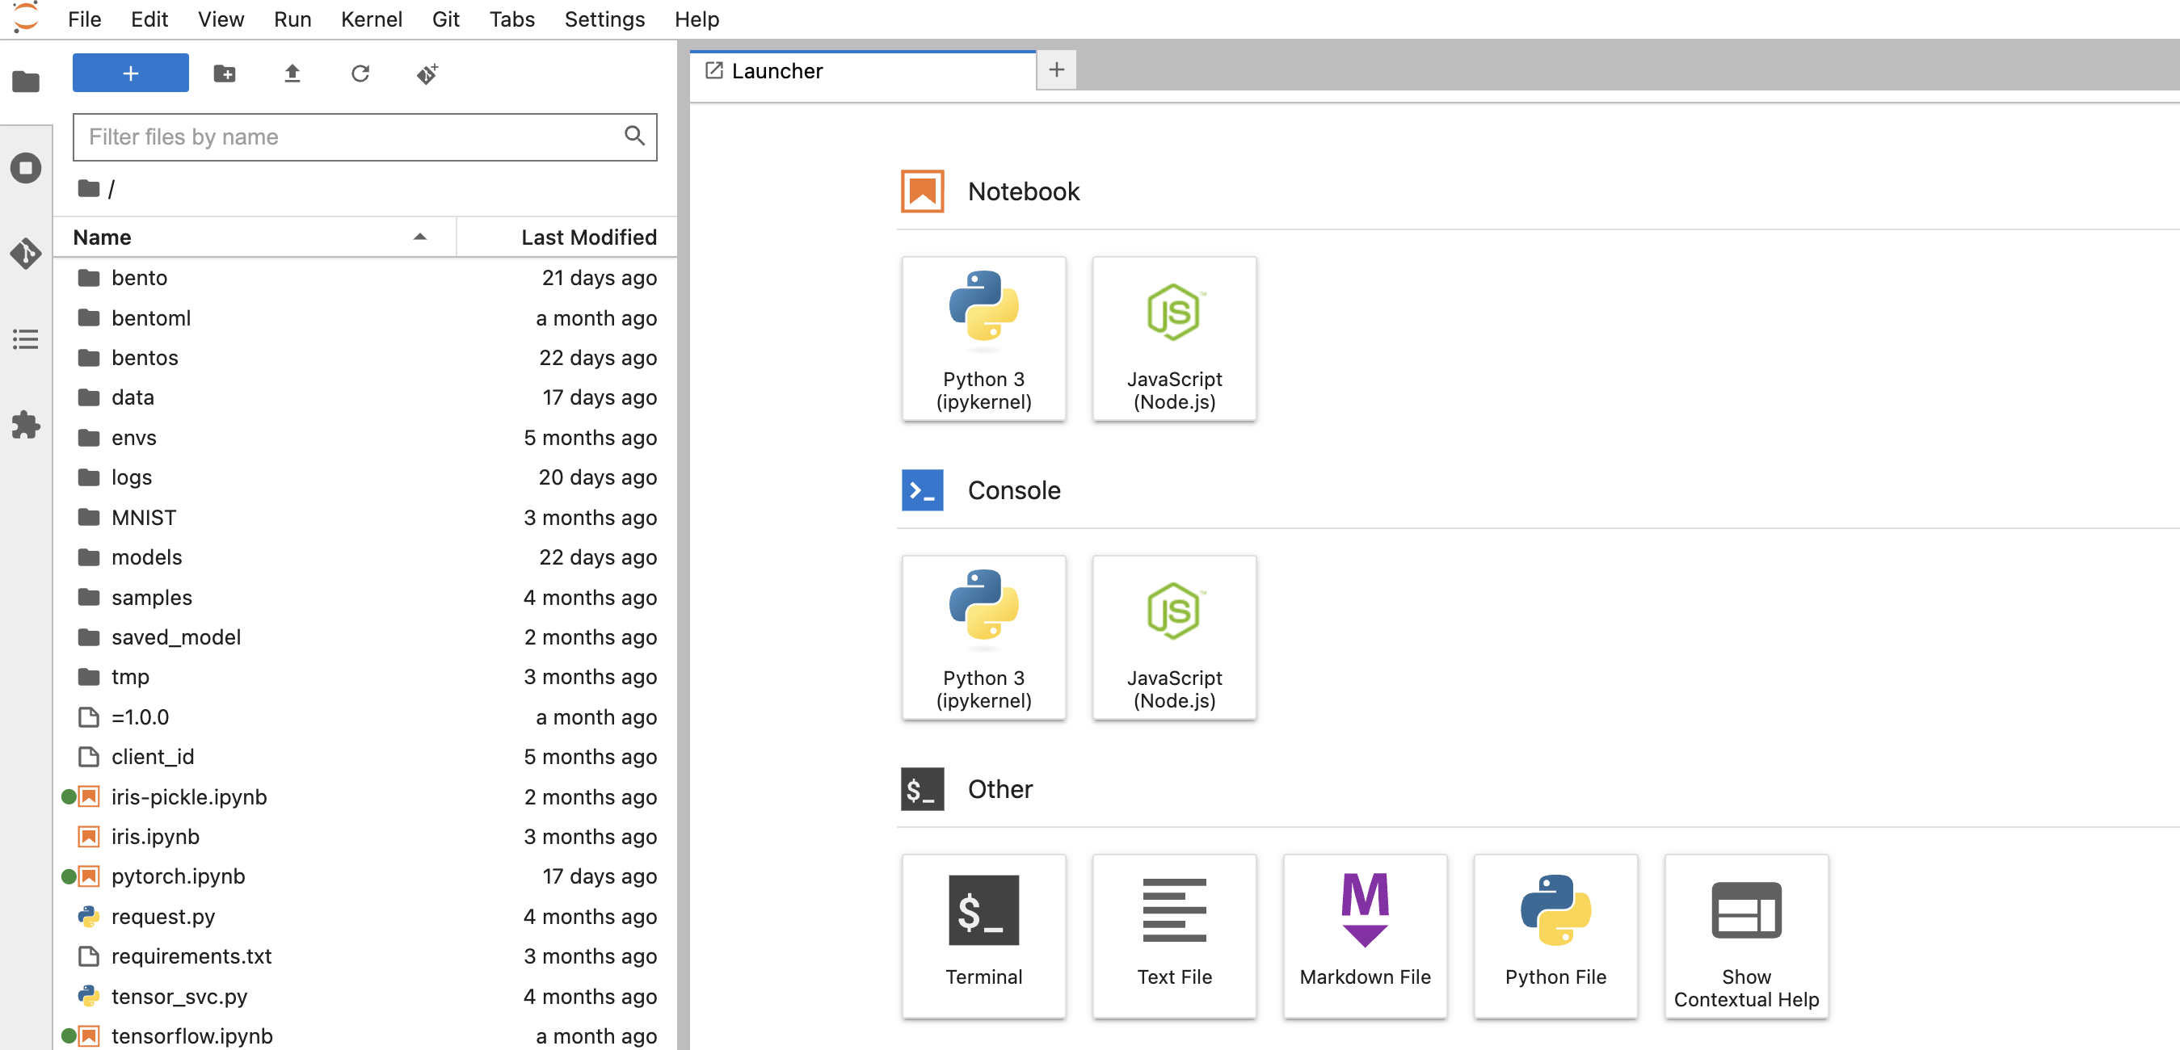2180x1050 pixels.
Task: Launch a Terminal from Other section
Action: pos(983,935)
